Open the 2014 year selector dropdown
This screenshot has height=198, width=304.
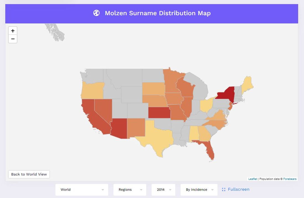pos(163,190)
